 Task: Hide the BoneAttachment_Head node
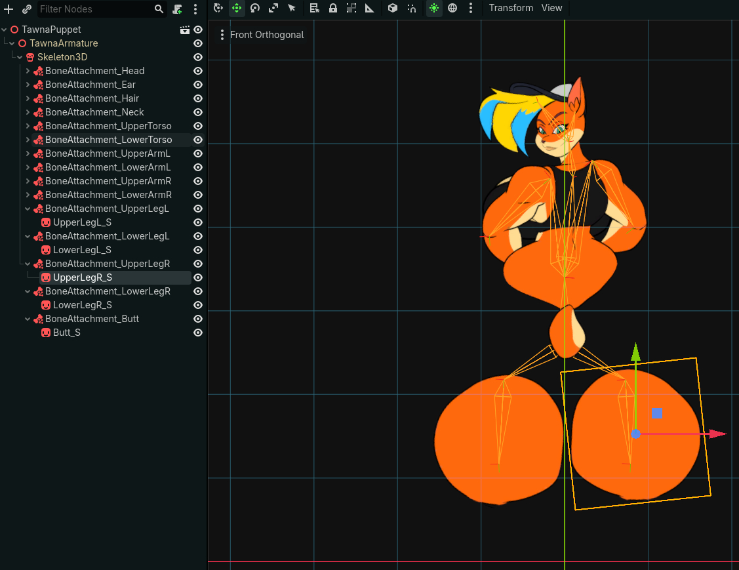point(198,71)
